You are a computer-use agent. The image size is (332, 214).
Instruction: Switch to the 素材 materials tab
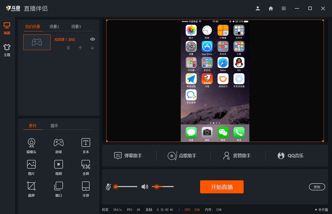tap(33, 126)
